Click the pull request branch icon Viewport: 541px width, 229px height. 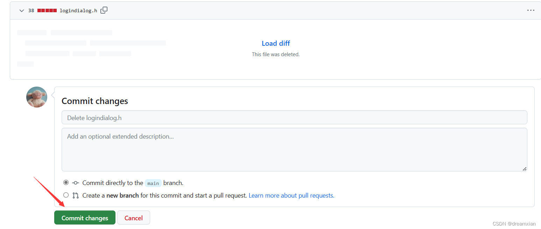pos(76,195)
